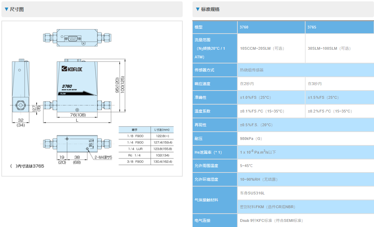
Task: Click the 气体接触材料 row label
Action: [x=215, y=200]
